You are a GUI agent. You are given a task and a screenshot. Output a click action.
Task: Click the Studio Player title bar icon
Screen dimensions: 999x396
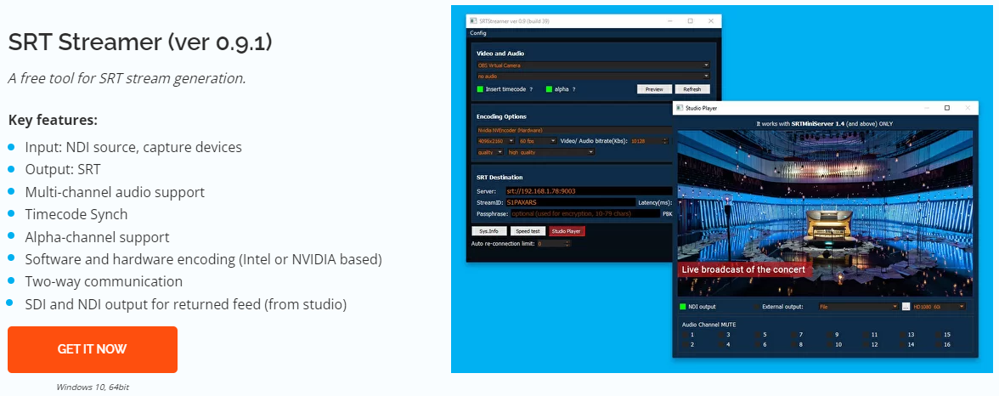pyautogui.click(x=680, y=109)
